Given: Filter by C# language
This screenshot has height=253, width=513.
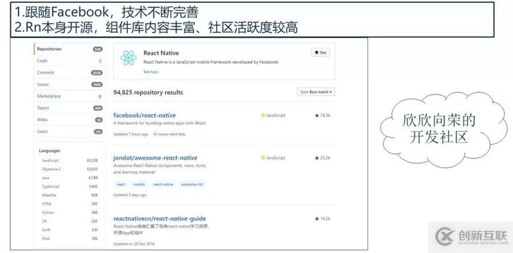Looking at the screenshot, I should coord(70,221).
